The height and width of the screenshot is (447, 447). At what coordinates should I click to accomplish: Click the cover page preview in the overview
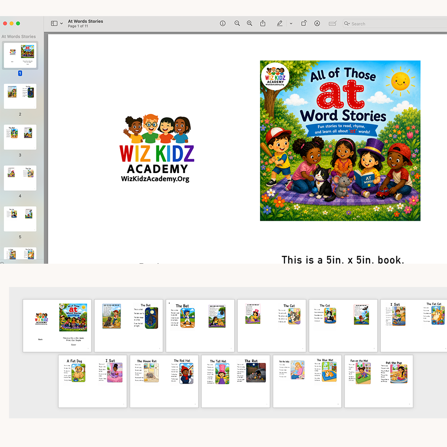click(x=57, y=325)
